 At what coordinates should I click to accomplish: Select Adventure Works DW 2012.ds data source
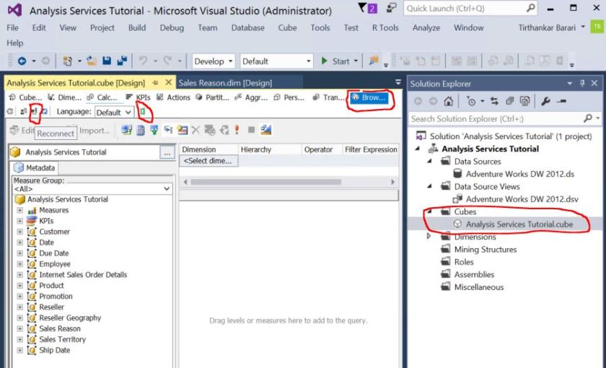[x=519, y=174]
